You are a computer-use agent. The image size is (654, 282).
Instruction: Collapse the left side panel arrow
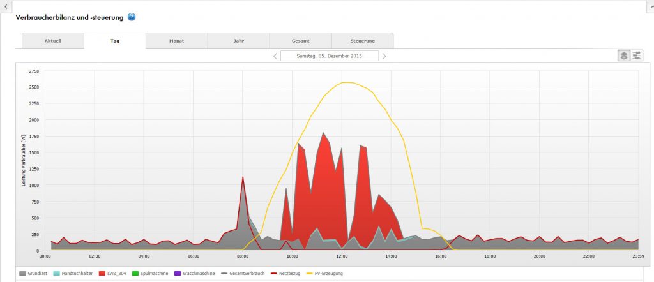point(4,5)
